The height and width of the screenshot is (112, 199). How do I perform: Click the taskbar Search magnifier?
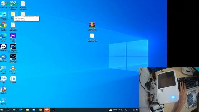coord(8,110)
